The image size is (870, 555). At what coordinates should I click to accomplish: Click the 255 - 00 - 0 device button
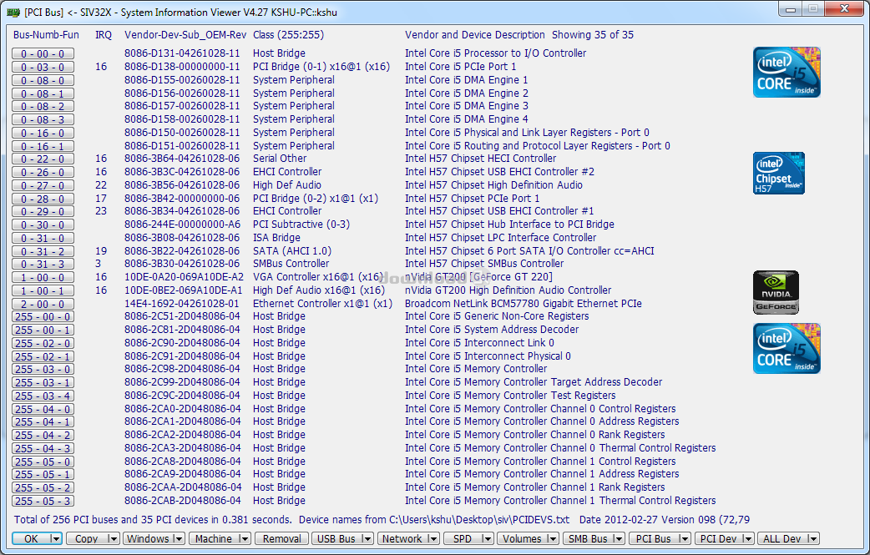pyautogui.click(x=43, y=316)
